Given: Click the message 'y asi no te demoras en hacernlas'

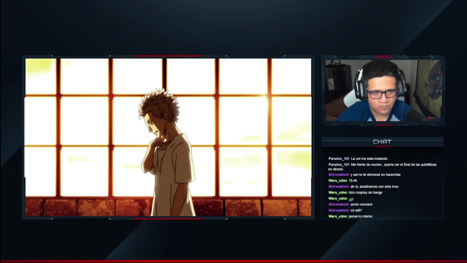Looking at the screenshot, I should point(375,175).
